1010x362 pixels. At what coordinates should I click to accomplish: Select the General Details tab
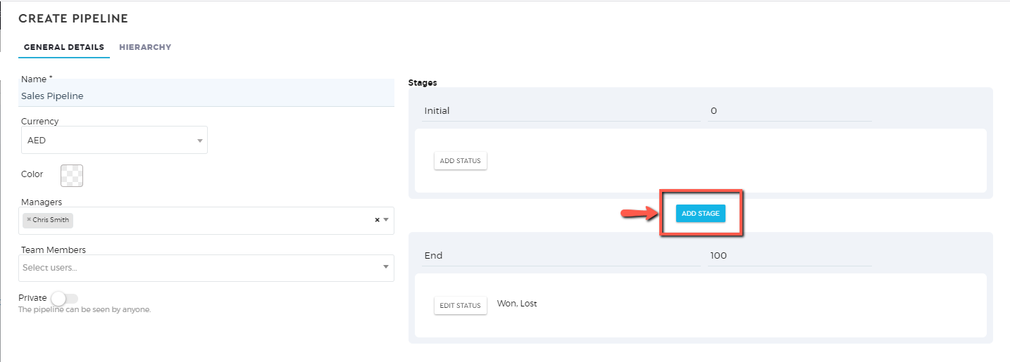(x=64, y=47)
